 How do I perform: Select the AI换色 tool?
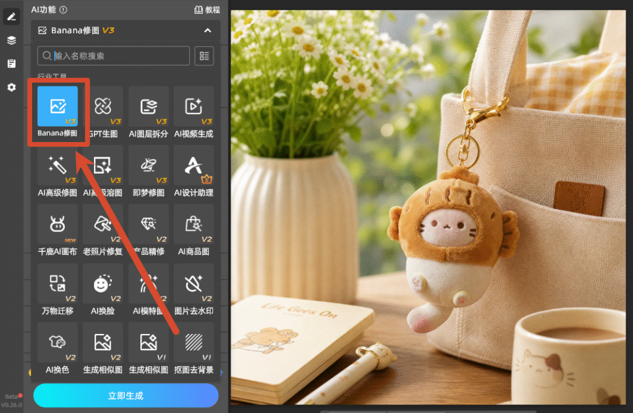tap(57, 348)
